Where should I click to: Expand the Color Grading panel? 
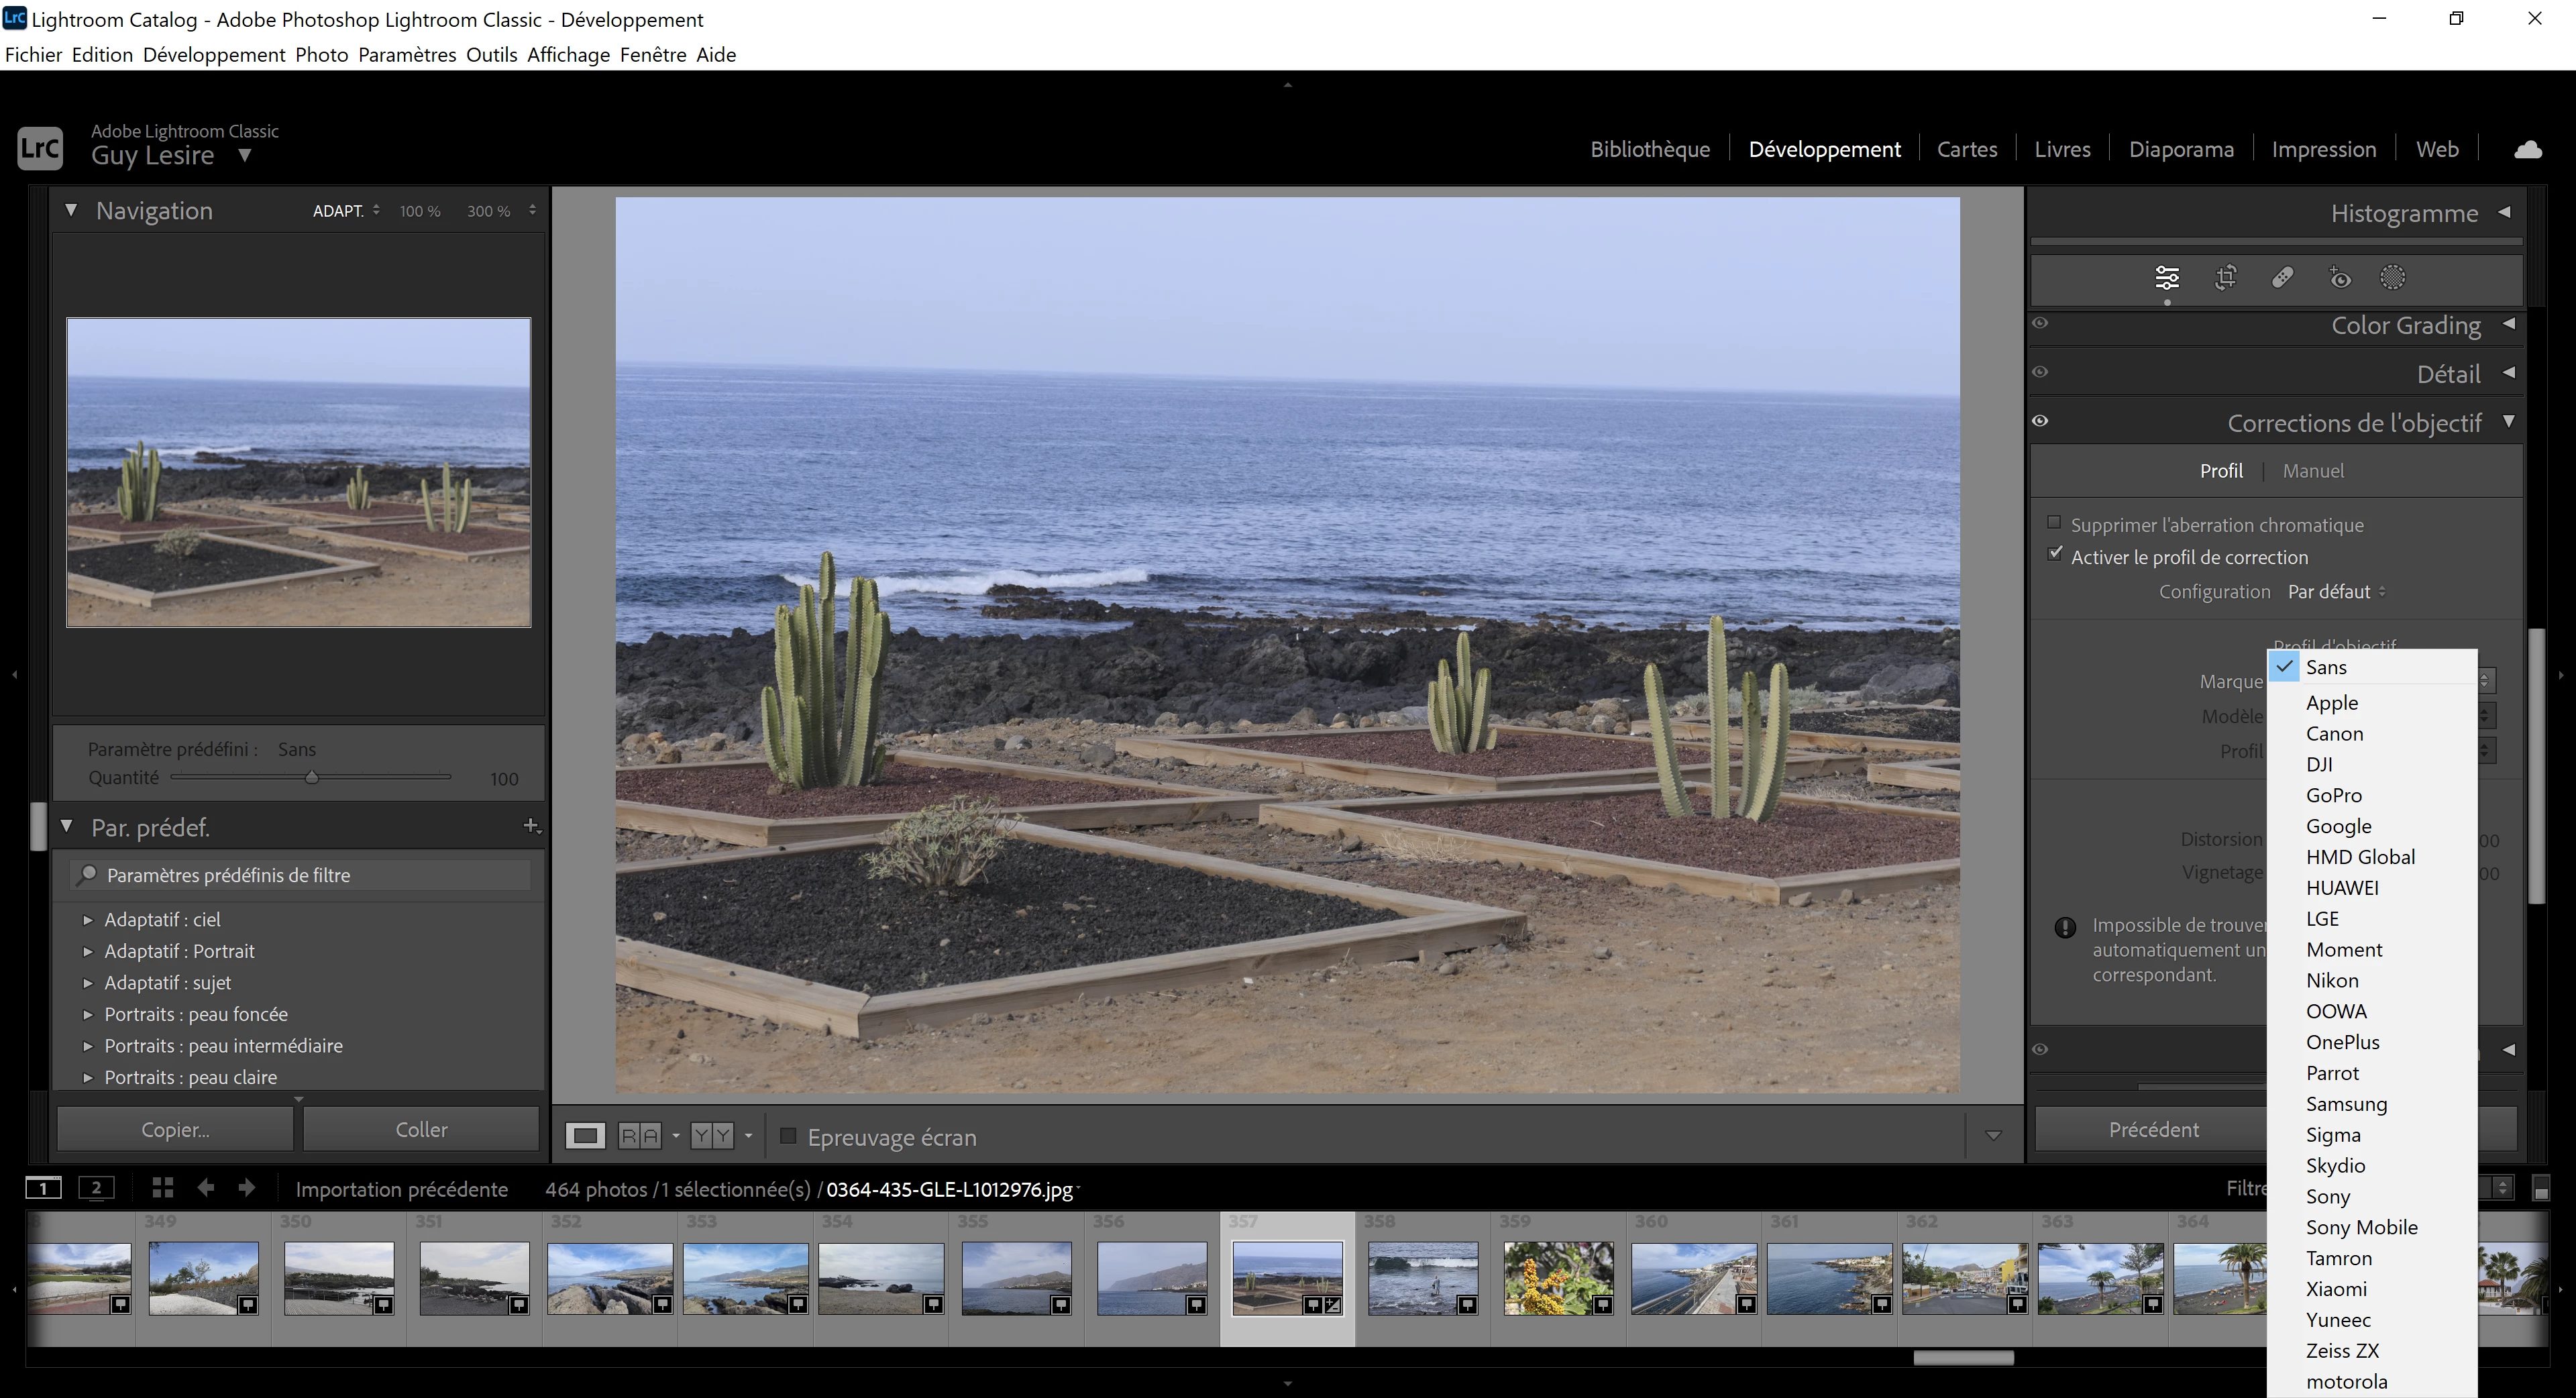pos(2405,325)
